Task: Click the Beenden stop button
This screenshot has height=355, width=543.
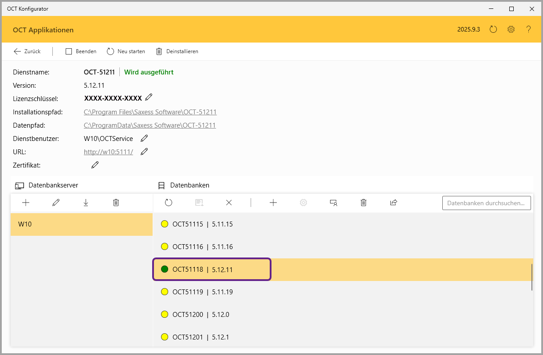Action: [x=81, y=51]
